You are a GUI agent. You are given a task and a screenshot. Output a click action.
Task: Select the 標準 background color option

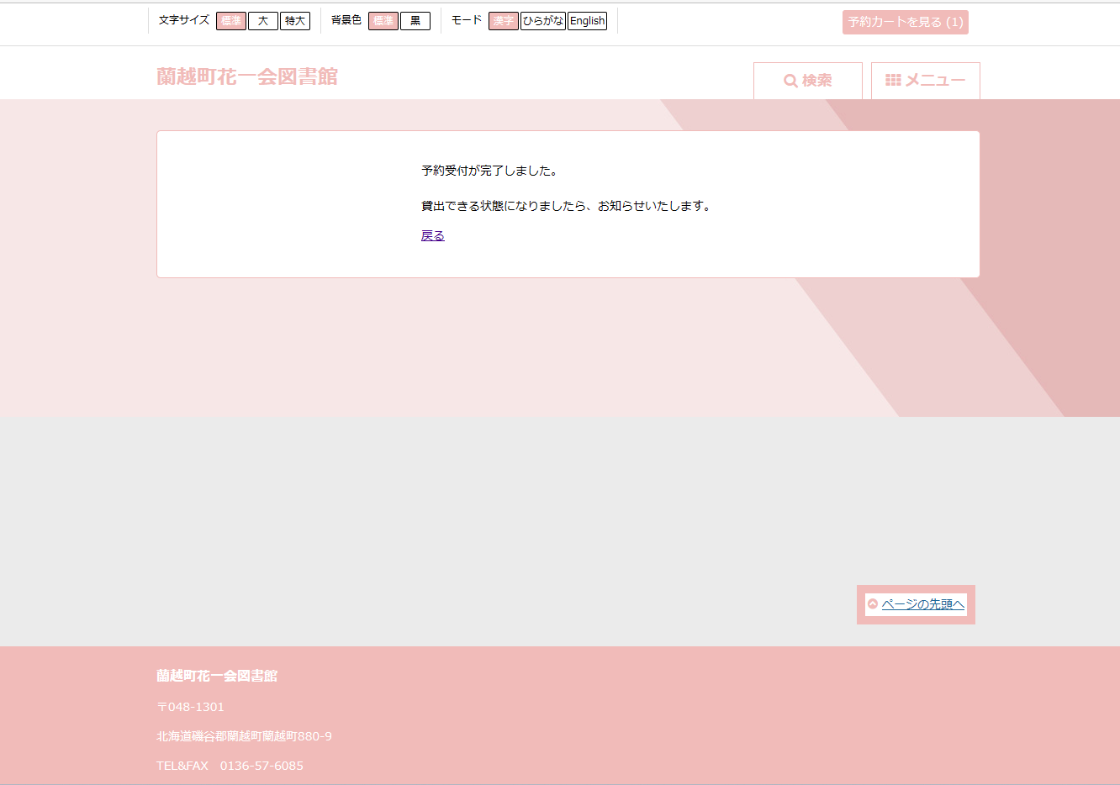click(x=383, y=21)
